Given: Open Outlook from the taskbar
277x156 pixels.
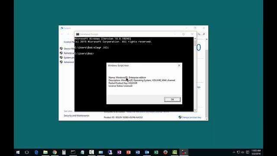Looking at the screenshot, I should (147, 152).
